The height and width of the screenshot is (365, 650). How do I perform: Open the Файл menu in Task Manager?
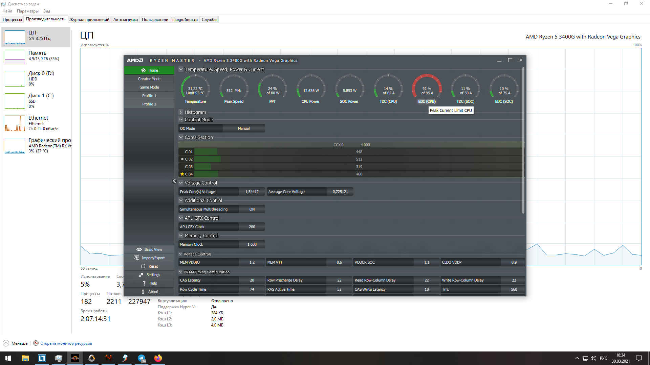click(x=7, y=11)
